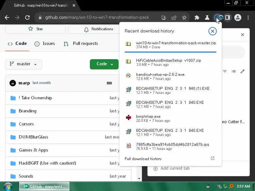Click the install app icon in address bar
The width and height of the screenshot is (255, 191).
[164, 18]
